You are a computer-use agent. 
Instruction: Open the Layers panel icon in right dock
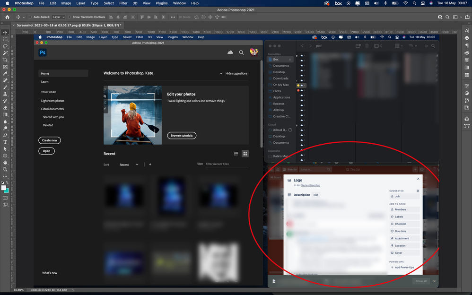(x=467, y=38)
